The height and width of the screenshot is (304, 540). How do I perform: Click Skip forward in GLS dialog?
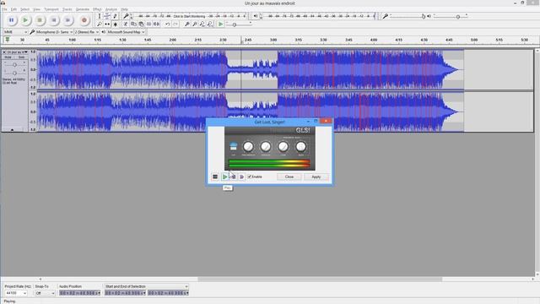click(241, 176)
